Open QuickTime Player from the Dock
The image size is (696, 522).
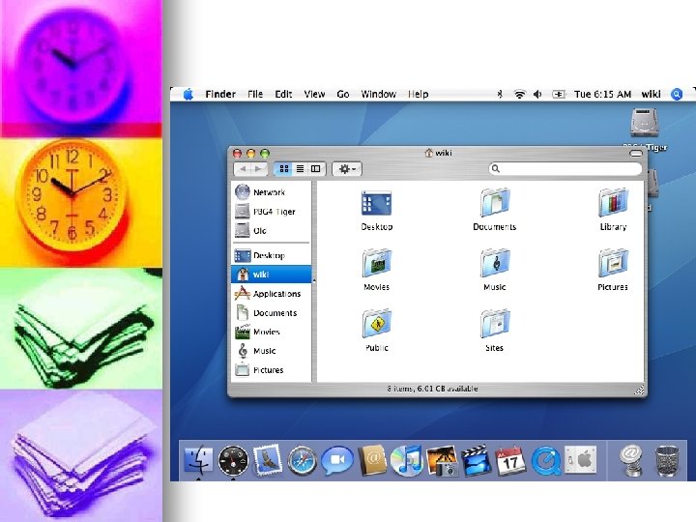545,461
